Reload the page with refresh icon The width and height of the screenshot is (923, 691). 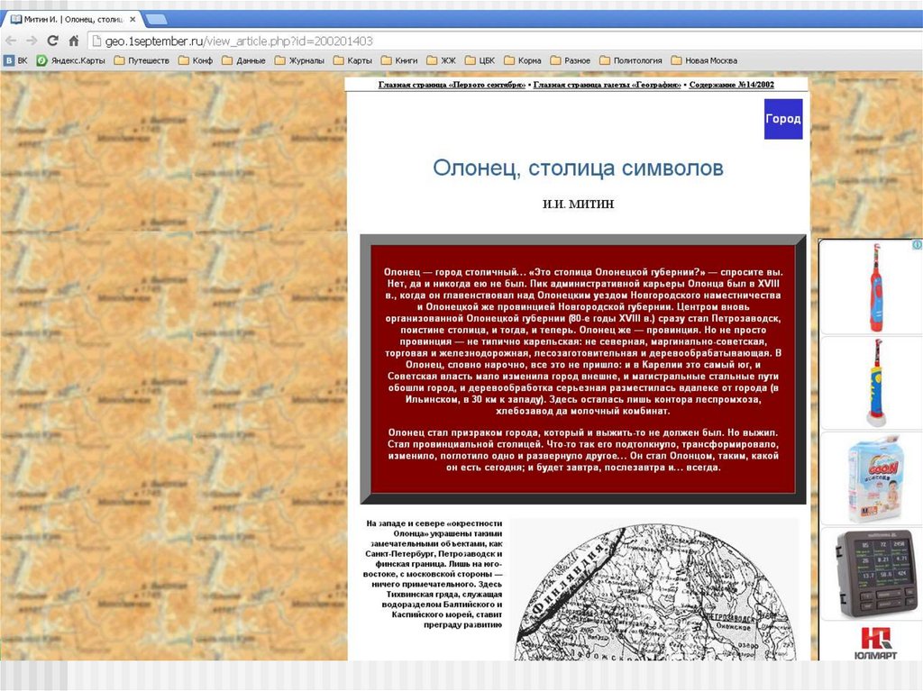click(52, 41)
